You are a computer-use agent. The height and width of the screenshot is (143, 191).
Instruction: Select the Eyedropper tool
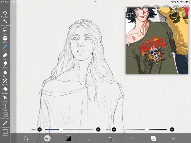point(5,124)
